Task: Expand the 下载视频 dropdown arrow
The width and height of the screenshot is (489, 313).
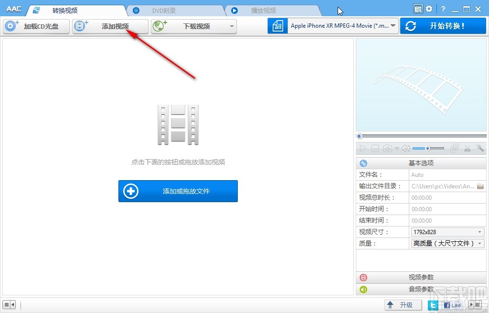Action: coord(233,26)
